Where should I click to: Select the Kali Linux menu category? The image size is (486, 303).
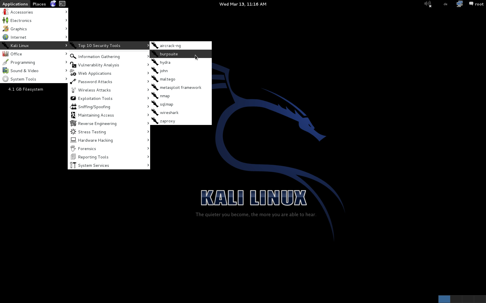click(x=34, y=46)
